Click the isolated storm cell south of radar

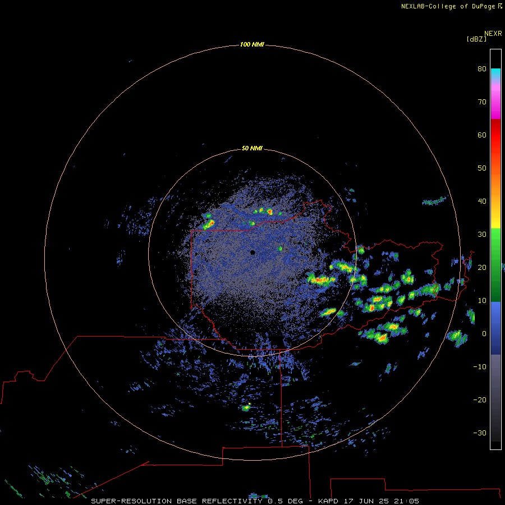pyautogui.click(x=246, y=407)
